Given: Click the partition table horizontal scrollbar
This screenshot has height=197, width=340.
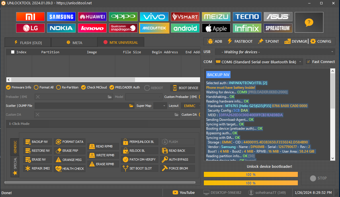Looking at the screenshot, I should (103, 80).
